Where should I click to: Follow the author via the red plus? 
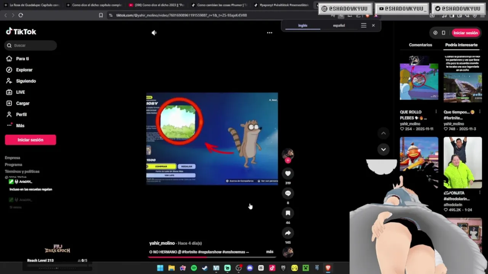288,161
